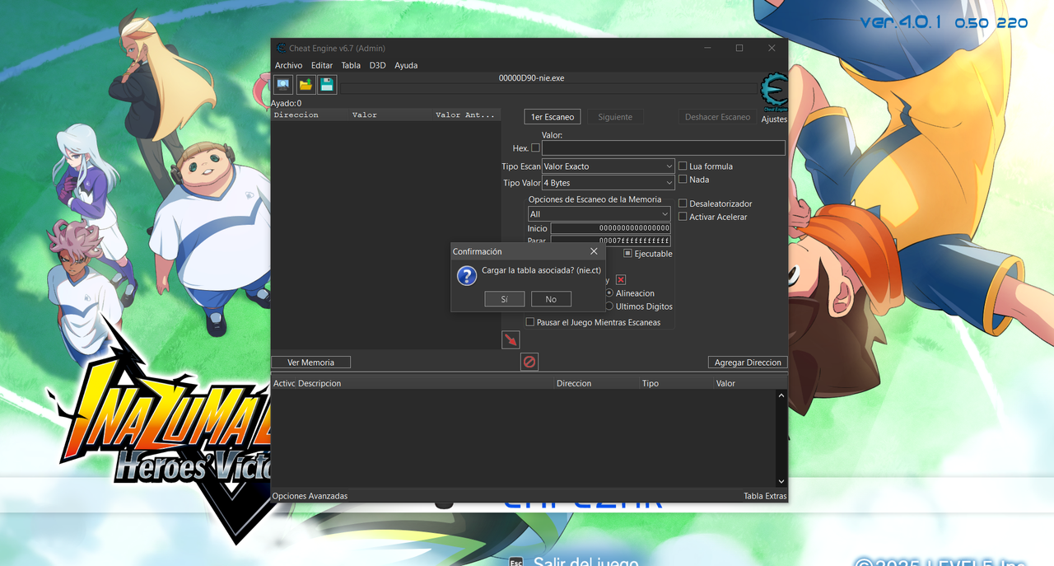Viewport: 1054px width, 566px height.
Task: Copy selected addresses with red arrow icon
Action: [x=511, y=339]
